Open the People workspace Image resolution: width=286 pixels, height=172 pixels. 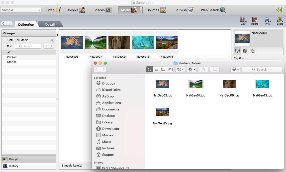coord(77,10)
